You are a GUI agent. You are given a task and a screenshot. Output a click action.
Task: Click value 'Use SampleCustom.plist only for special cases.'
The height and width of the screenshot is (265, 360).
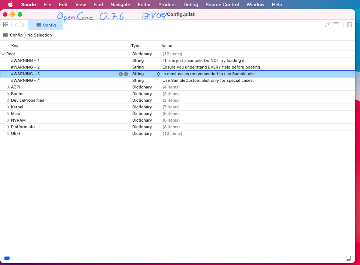(x=208, y=80)
